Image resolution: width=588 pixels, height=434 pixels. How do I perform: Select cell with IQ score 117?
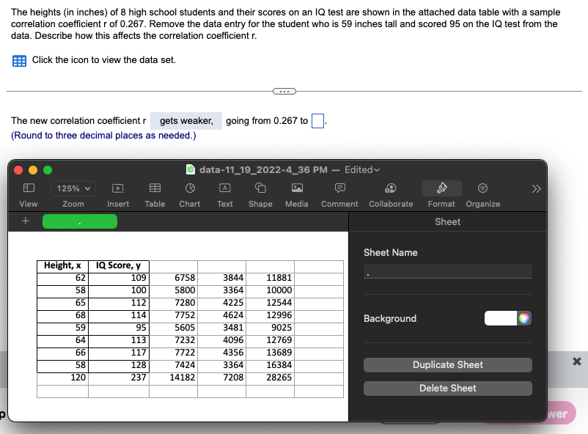(x=119, y=353)
